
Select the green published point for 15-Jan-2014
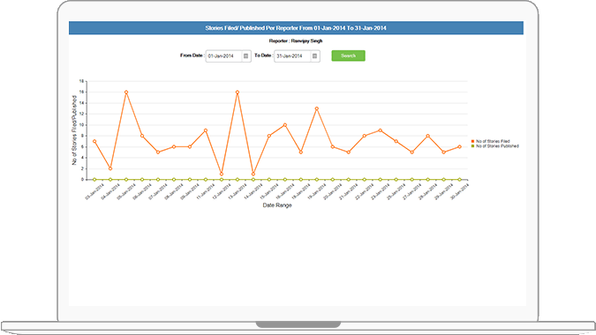(269, 180)
